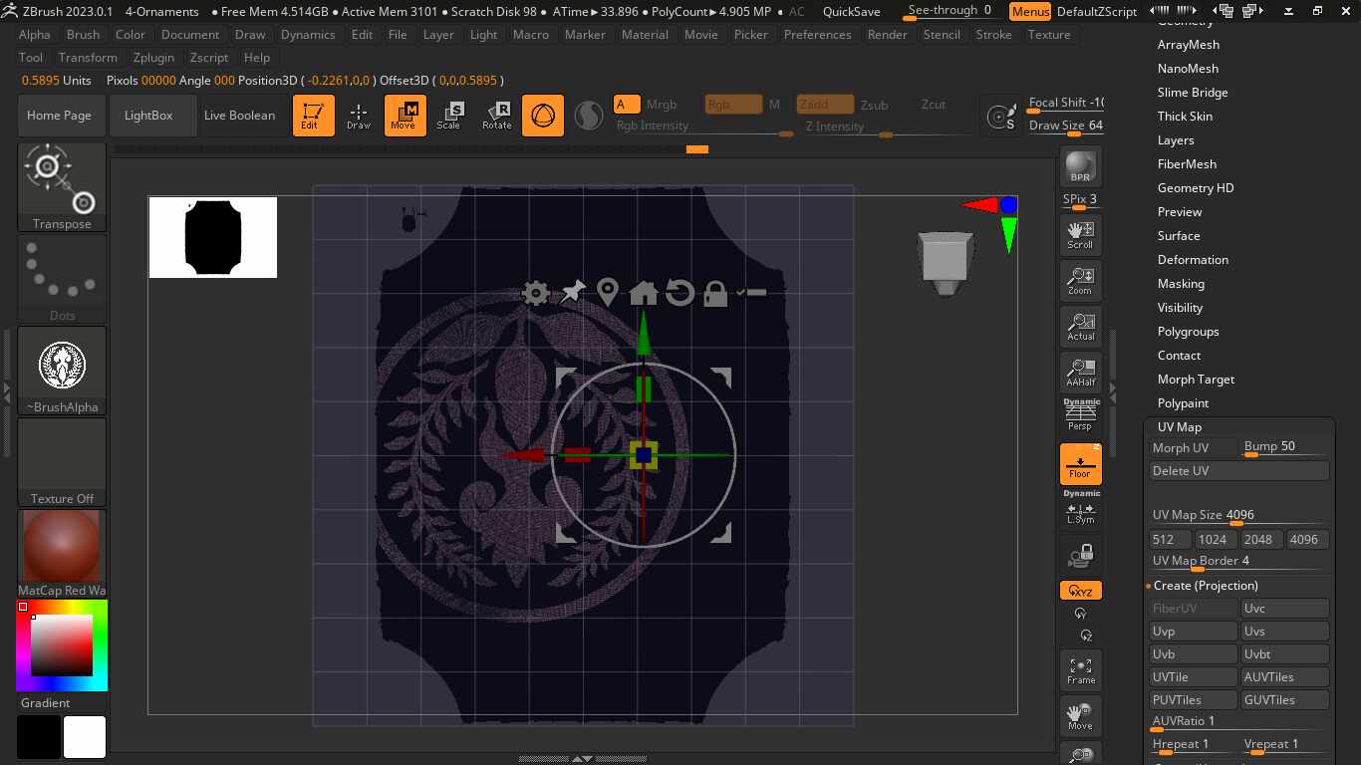The image size is (1361, 765).
Task: Select the Rotate transform tool
Action: click(x=496, y=116)
